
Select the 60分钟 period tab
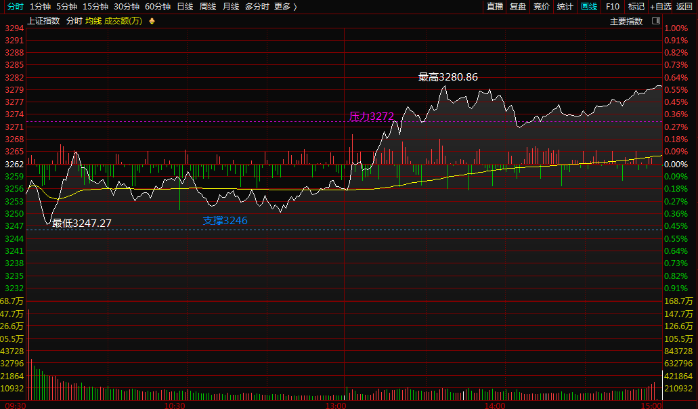pyautogui.click(x=158, y=7)
